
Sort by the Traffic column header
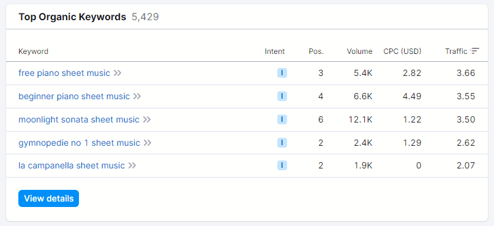456,51
